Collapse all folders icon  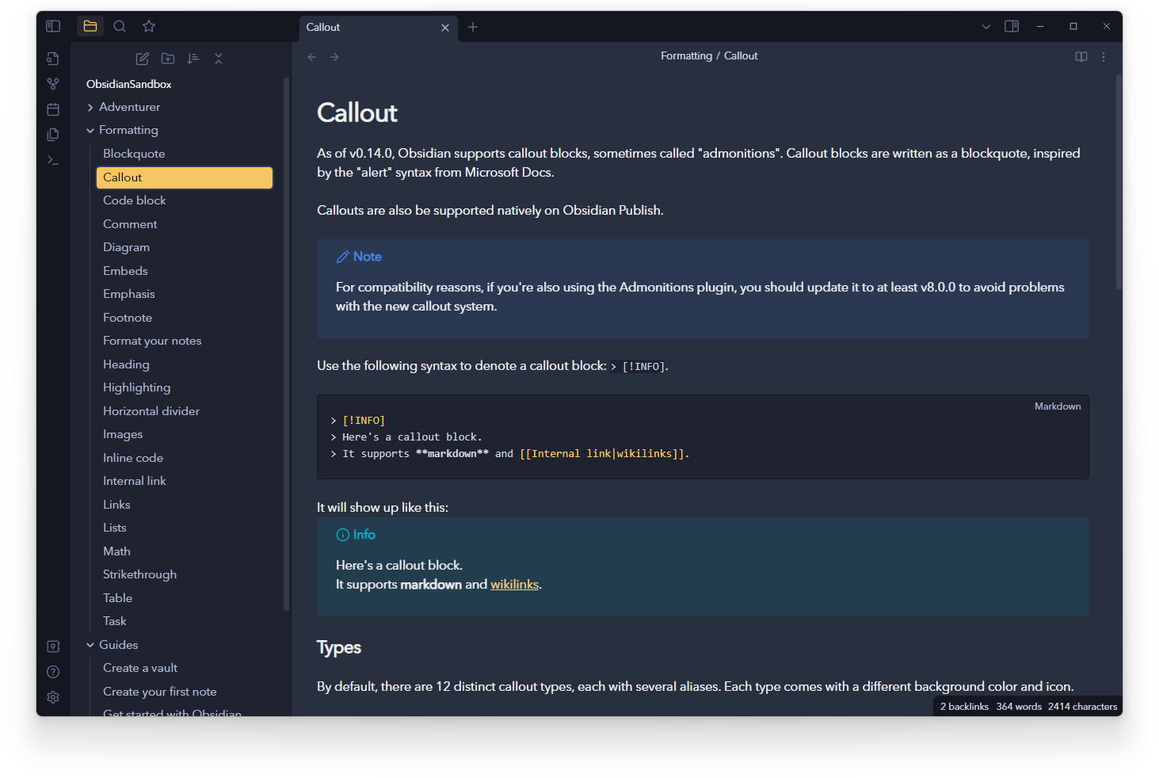pyautogui.click(x=219, y=59)
